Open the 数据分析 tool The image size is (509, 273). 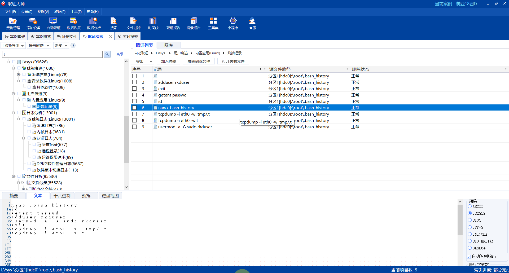click(x=94, y=23)
